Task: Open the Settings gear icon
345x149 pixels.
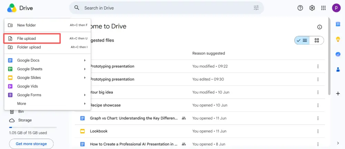Action: pyautogui.click(x=312, y=8)
